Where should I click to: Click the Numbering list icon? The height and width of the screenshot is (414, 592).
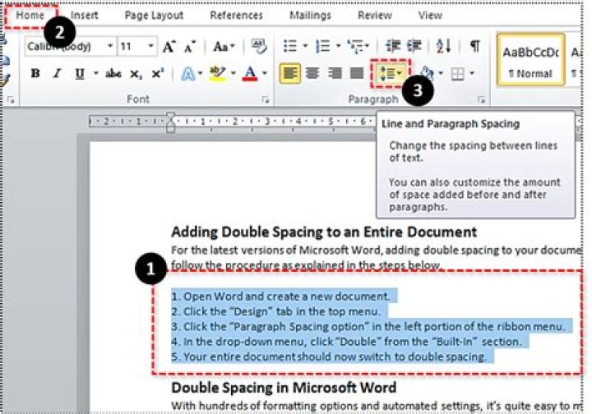point(323,46)
